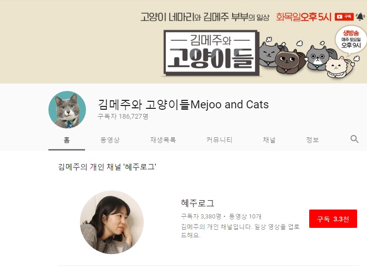
Task: Subscribe with the red 구독 3.3천 button
Action: [333, 218]
